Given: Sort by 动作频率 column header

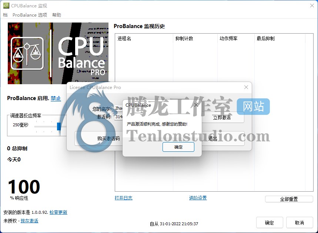Looking at the screenshot, I should pyautogui.click(x=236, y=38).
